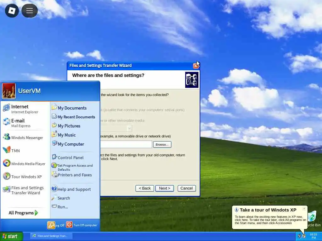Image resolution: width=322 pixels, height=241 pixels.
Task: Click the system tray icon beside clock
Action: 304,236
